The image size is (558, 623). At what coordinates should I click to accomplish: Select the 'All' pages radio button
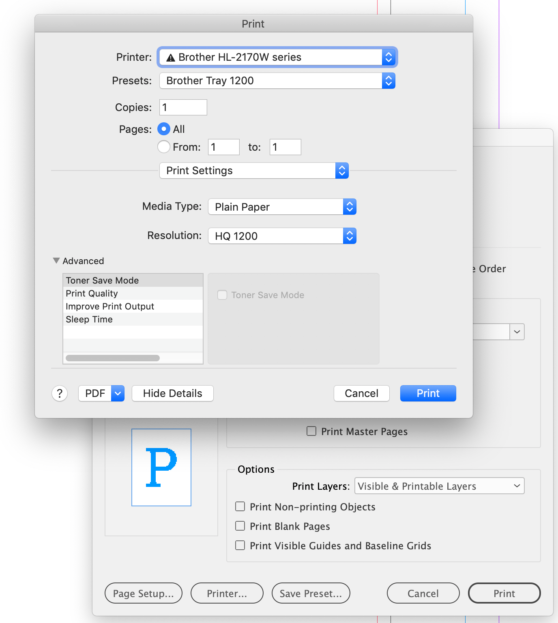[163, 129]
